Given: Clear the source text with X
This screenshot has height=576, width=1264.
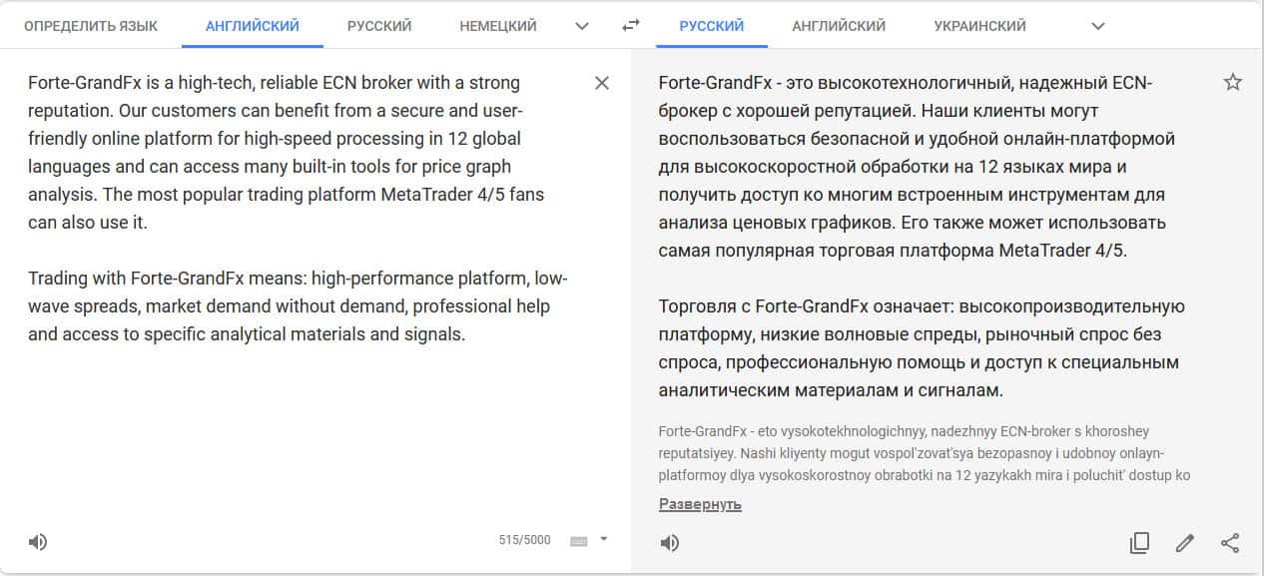Looking at the screenshot, I should (x=602, y=83).
